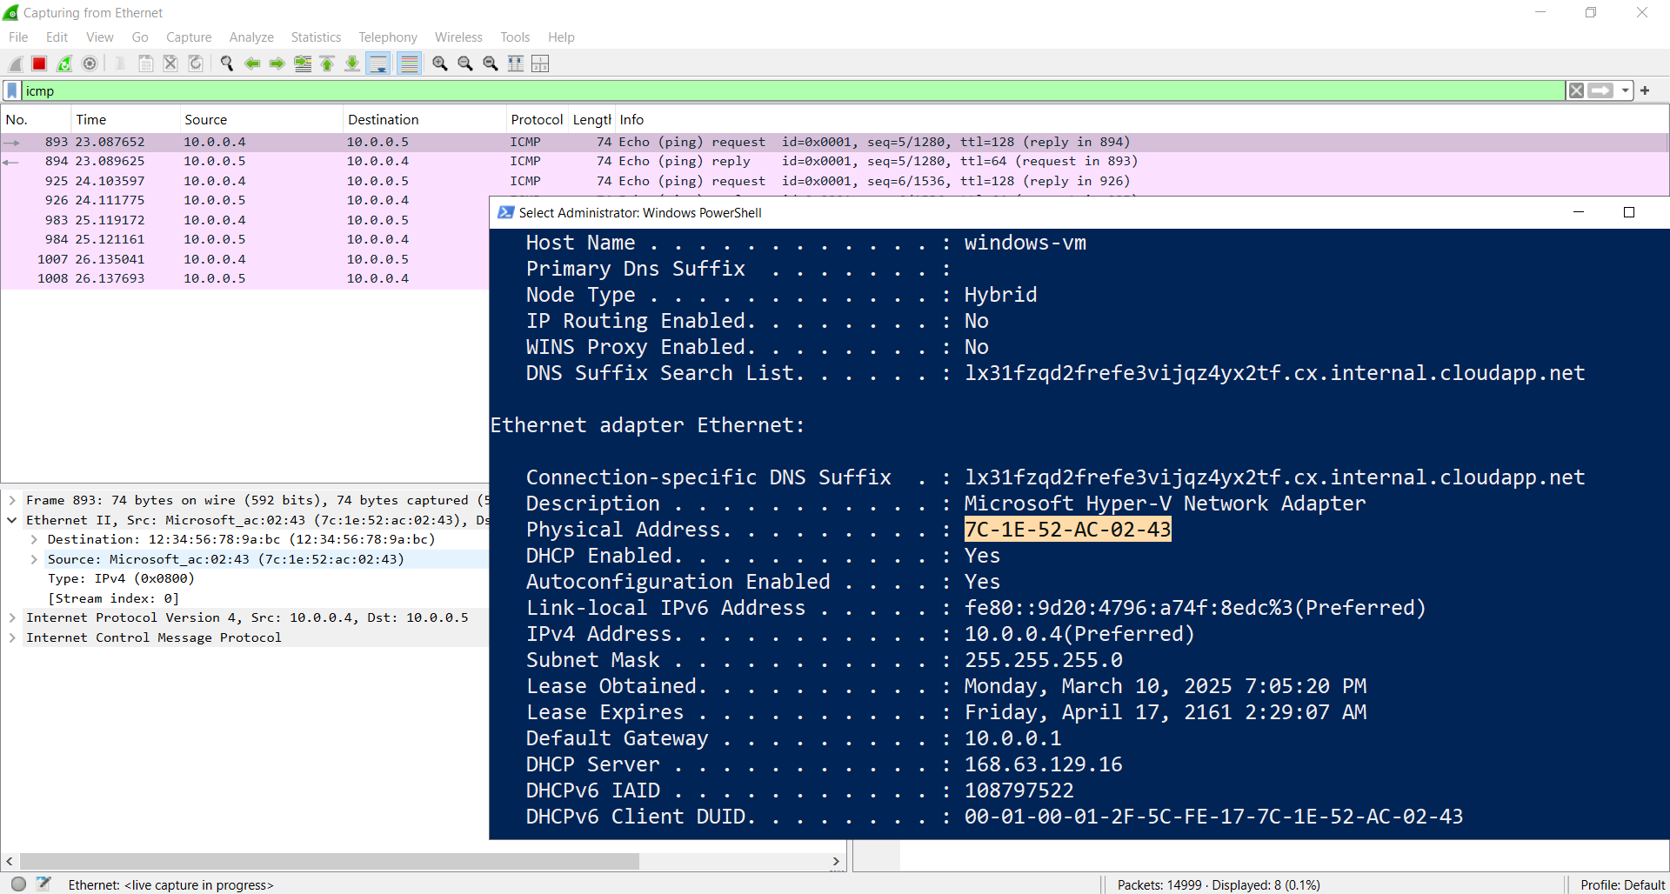Expand the Frame 893 tree node
The image size is (1670, 894).
pyautogui.click(x=12, y=500)
